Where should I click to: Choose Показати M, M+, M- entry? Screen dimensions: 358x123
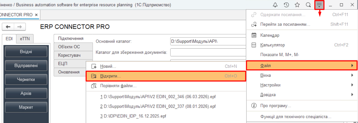[x=302, y=55]
